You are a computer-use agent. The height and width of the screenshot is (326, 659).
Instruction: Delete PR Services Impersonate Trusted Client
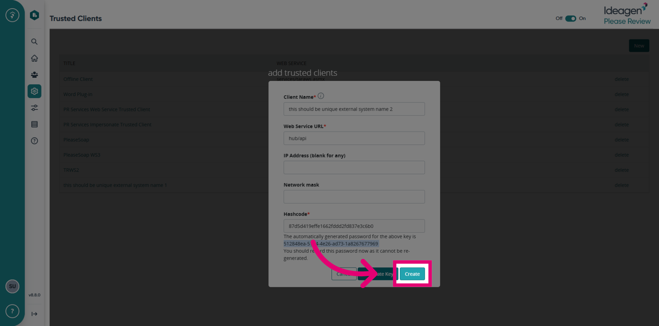[x=622, y=124]
